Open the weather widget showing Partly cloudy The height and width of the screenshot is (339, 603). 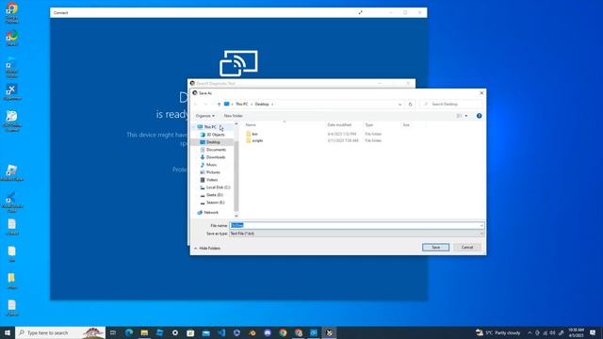pos(498,332)
